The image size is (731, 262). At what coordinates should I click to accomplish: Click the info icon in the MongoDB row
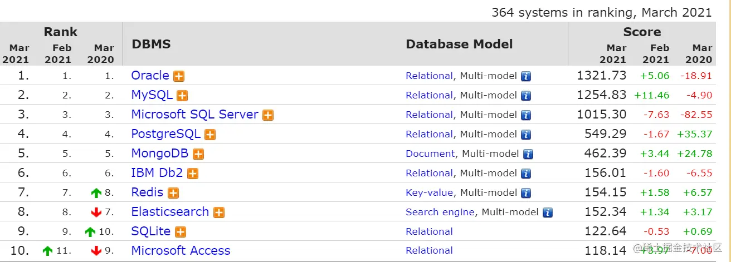528,154
